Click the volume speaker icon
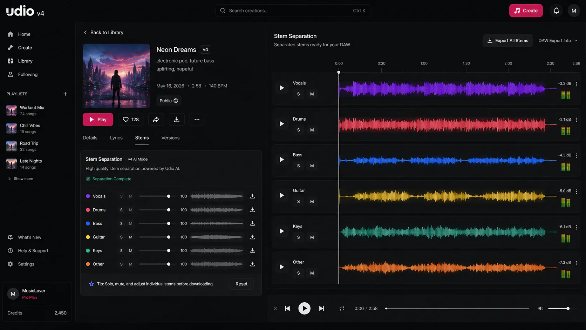Image resolution: width=586 pixels, height=330 pixels. (x=540, y=309)
